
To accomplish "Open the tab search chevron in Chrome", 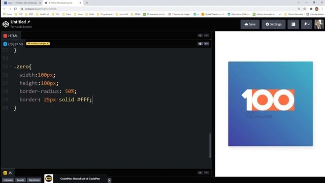I will (x=299, y=3).
